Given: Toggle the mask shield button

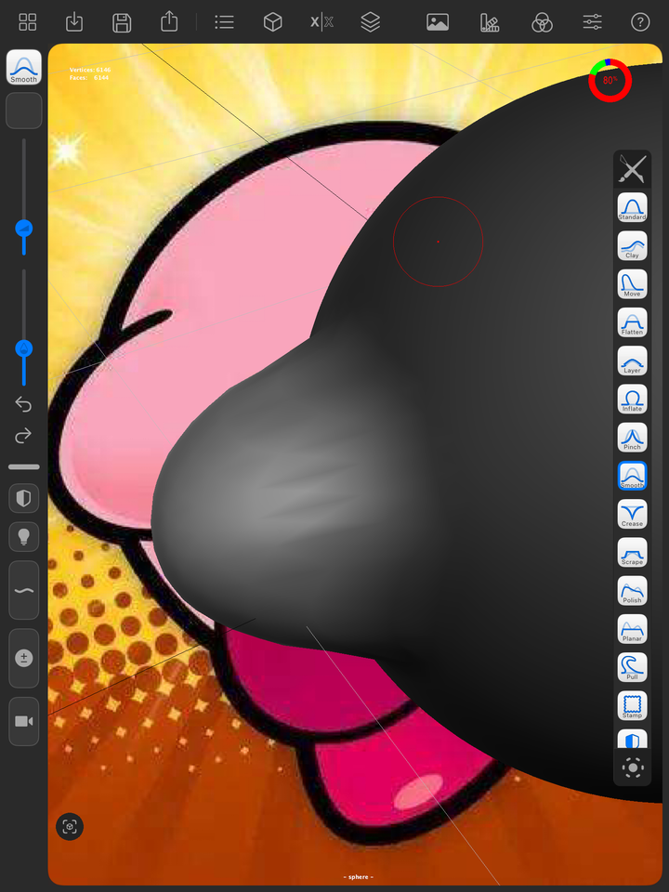Looking at the screenshot, I should tap(24, 498).
